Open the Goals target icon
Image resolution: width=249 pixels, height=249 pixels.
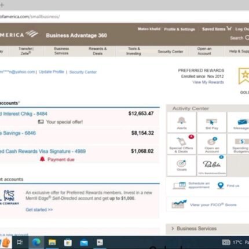pos(181,163)
